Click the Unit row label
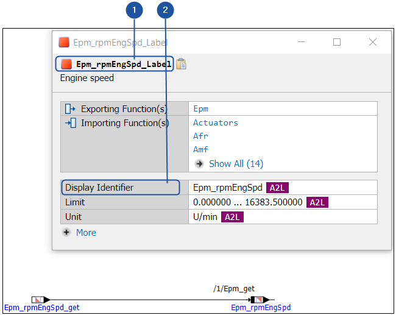The height and width of the screenshot is (315, 396). (73, 217)
